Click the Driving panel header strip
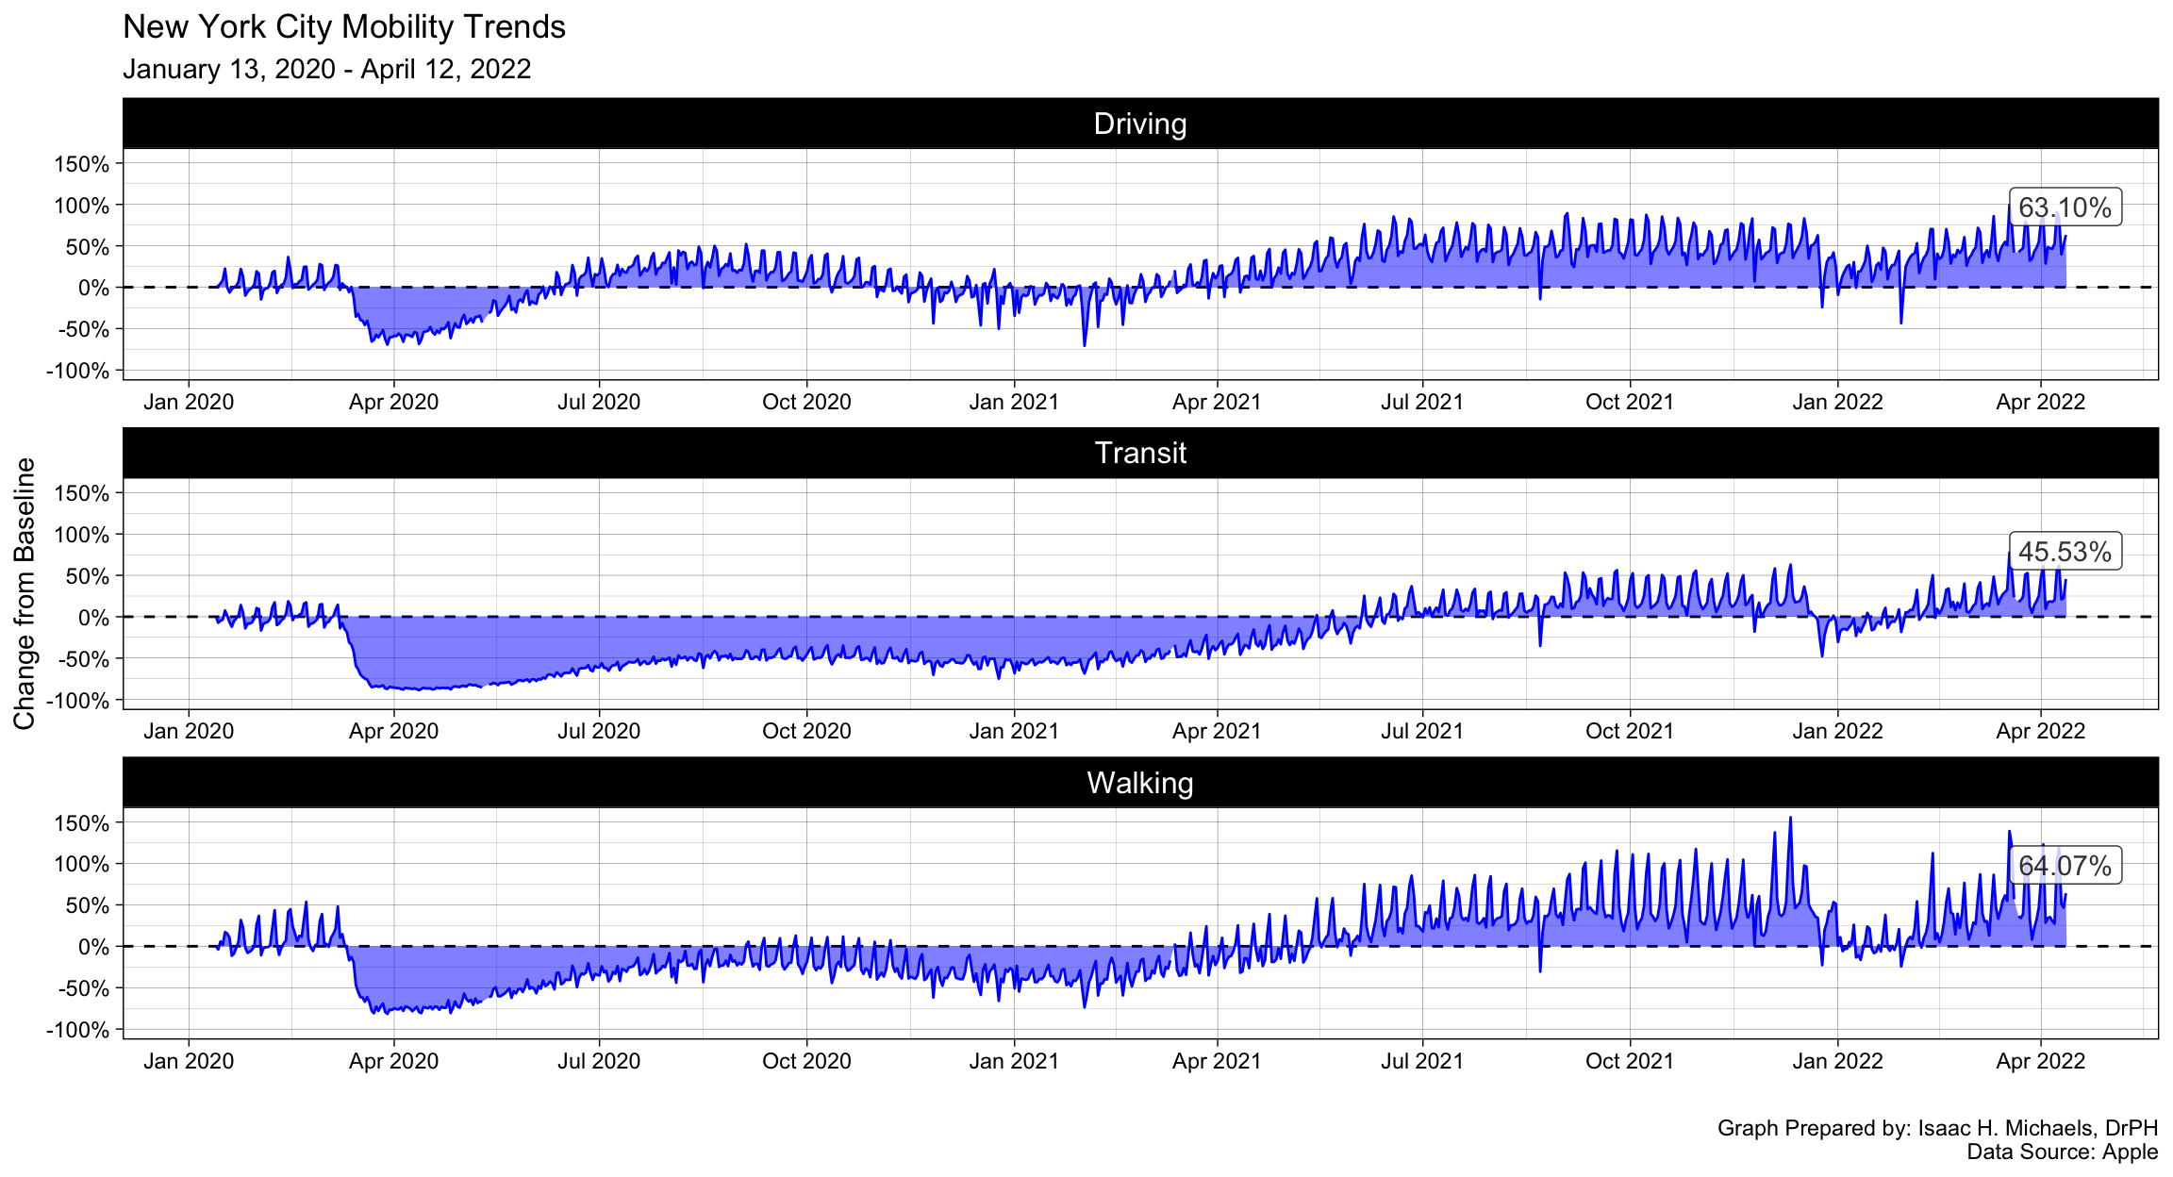2173x1177 pixels. coord(1139,124)
